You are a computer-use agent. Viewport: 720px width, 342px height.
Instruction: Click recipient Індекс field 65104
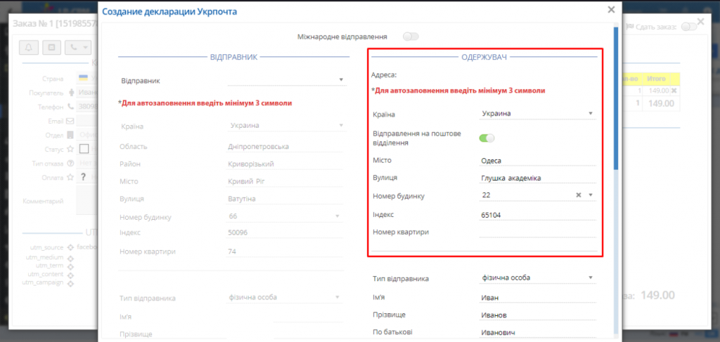(537, 214)
